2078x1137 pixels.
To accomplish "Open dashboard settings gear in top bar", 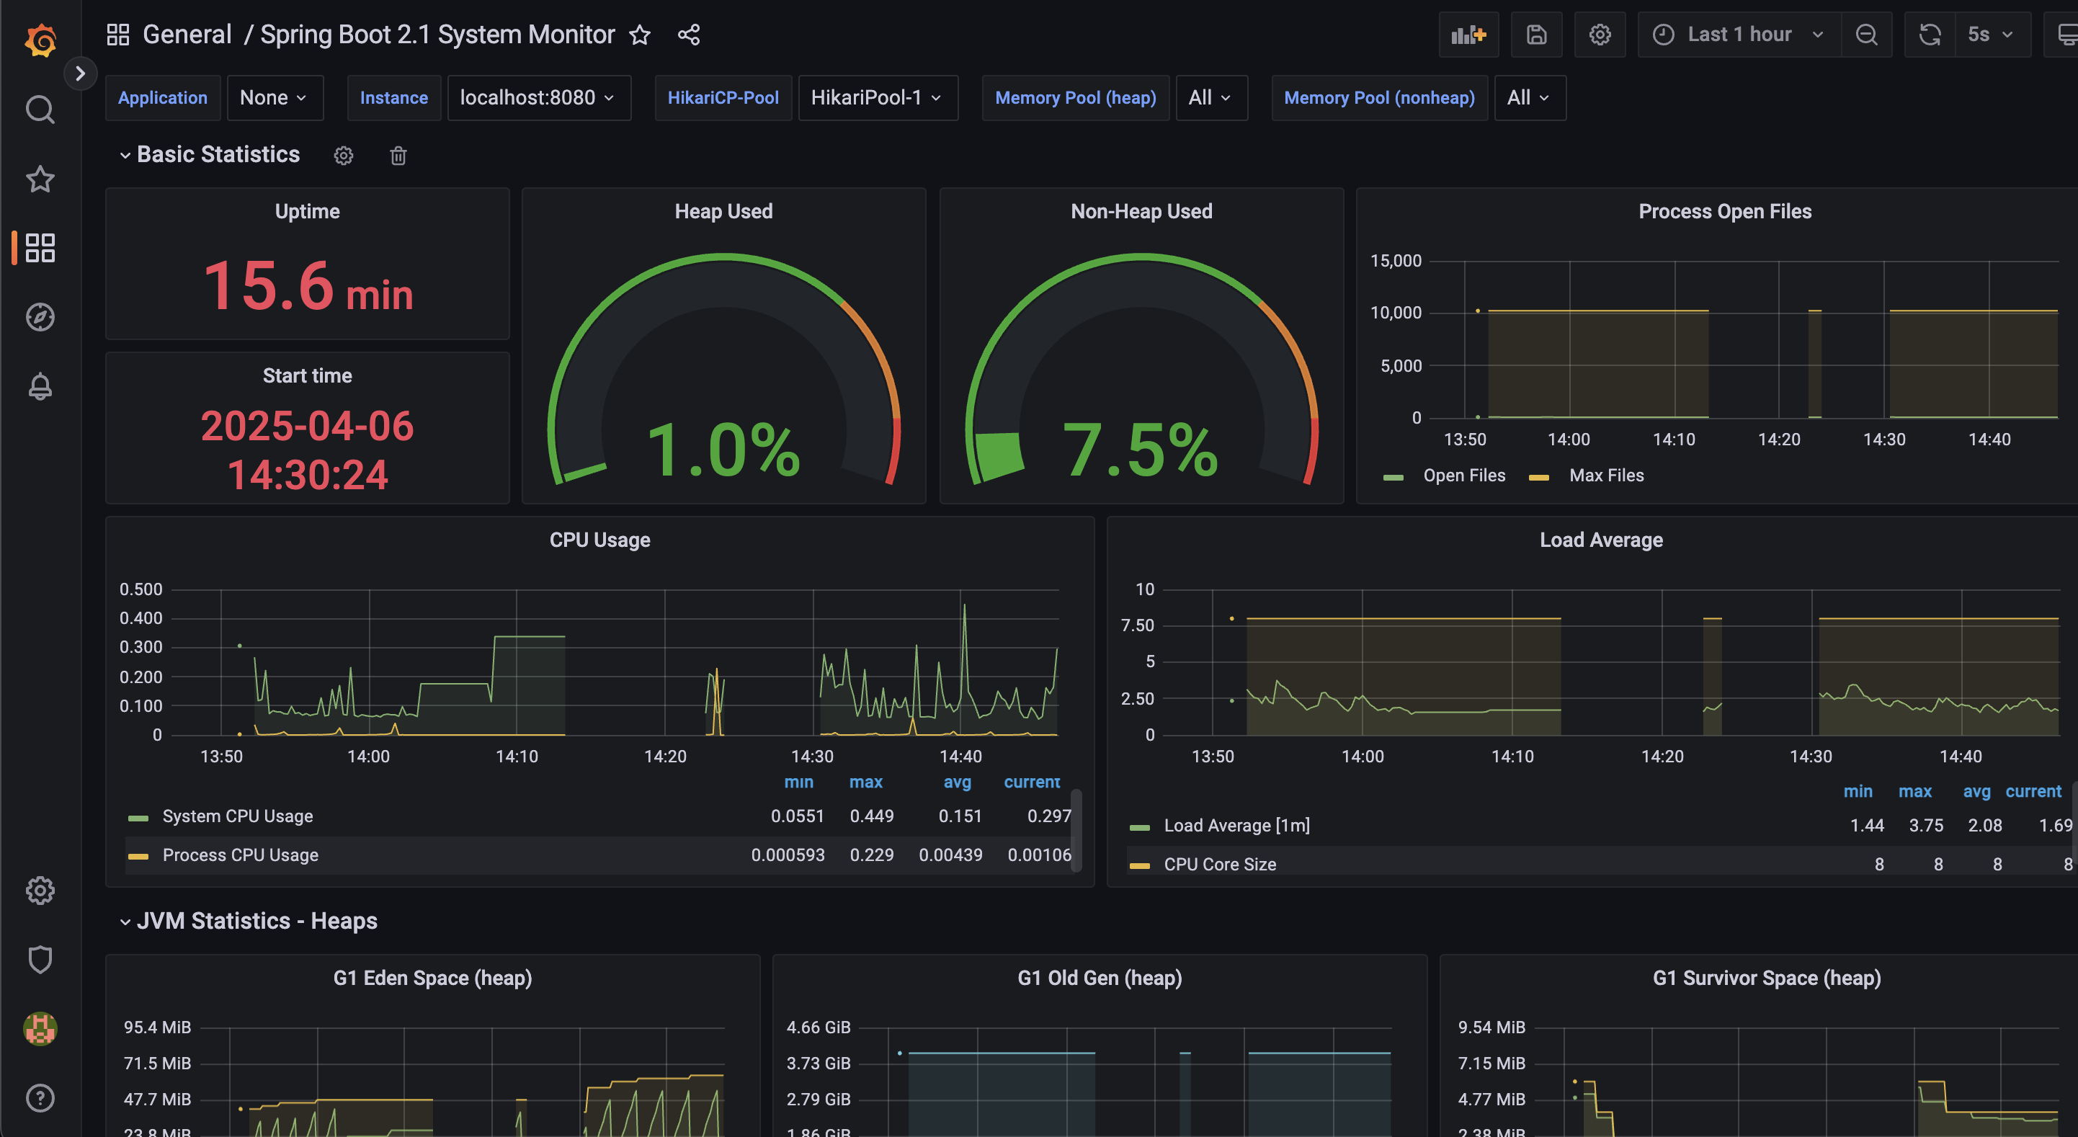I will coord(1600,35).
